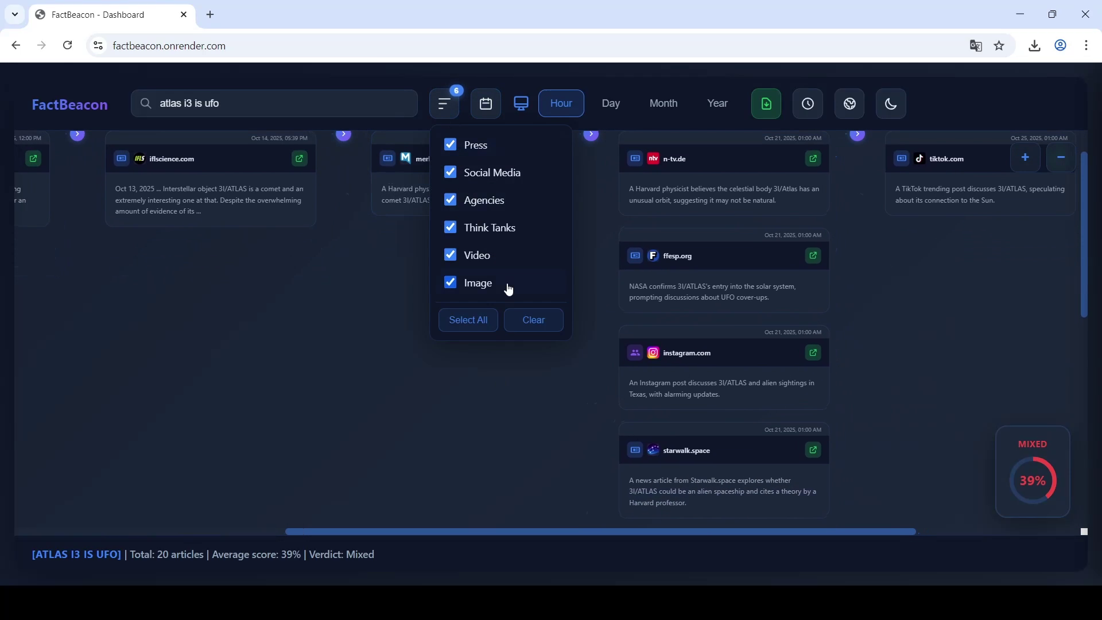
Task: Click the monitor display view icon
Action: pos(521,104)
